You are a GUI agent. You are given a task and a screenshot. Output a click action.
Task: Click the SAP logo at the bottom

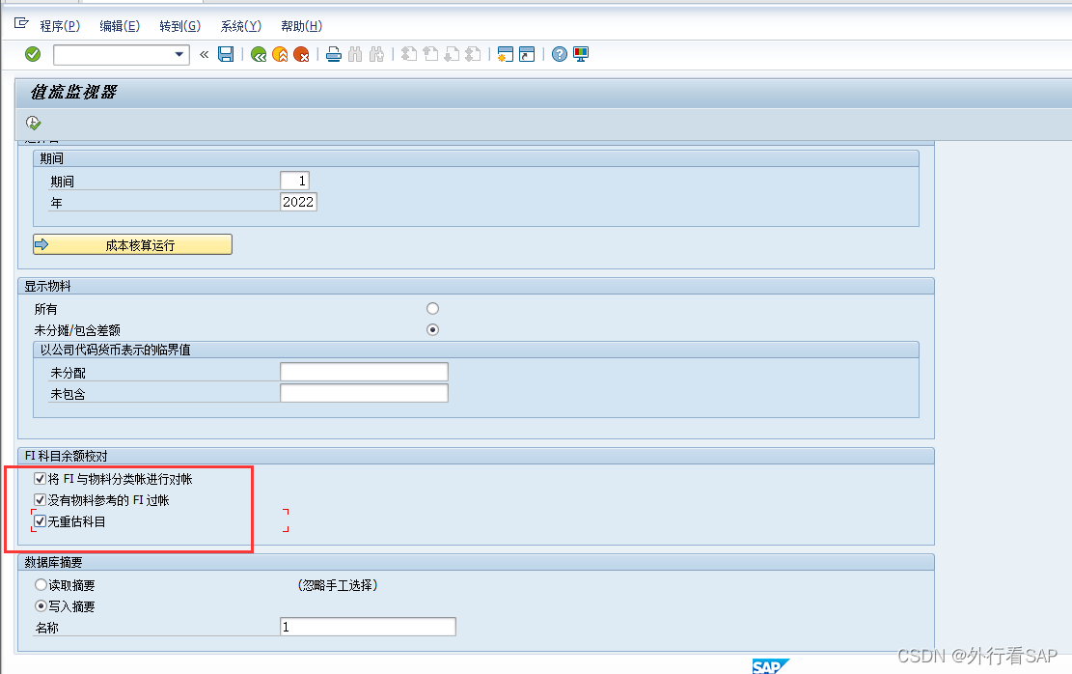coord(771,666)
